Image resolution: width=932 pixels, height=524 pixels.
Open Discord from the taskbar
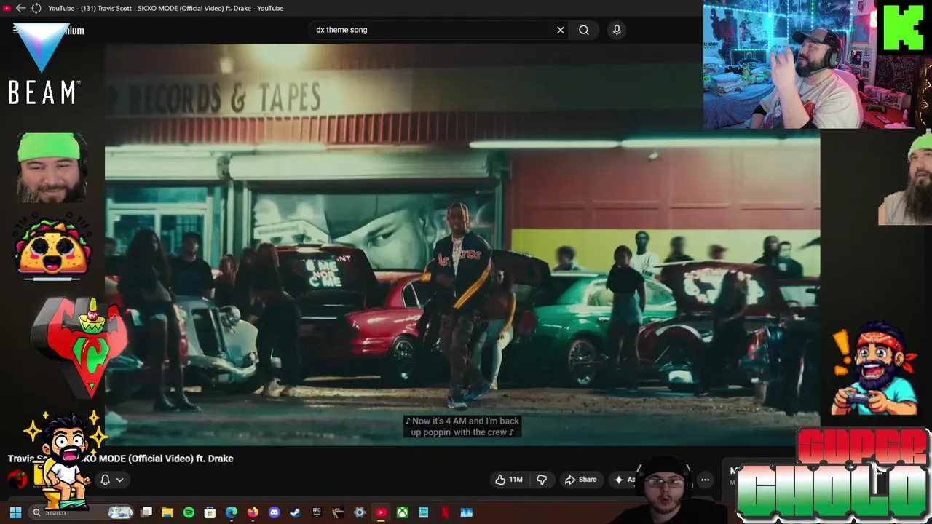pos(274,512)
